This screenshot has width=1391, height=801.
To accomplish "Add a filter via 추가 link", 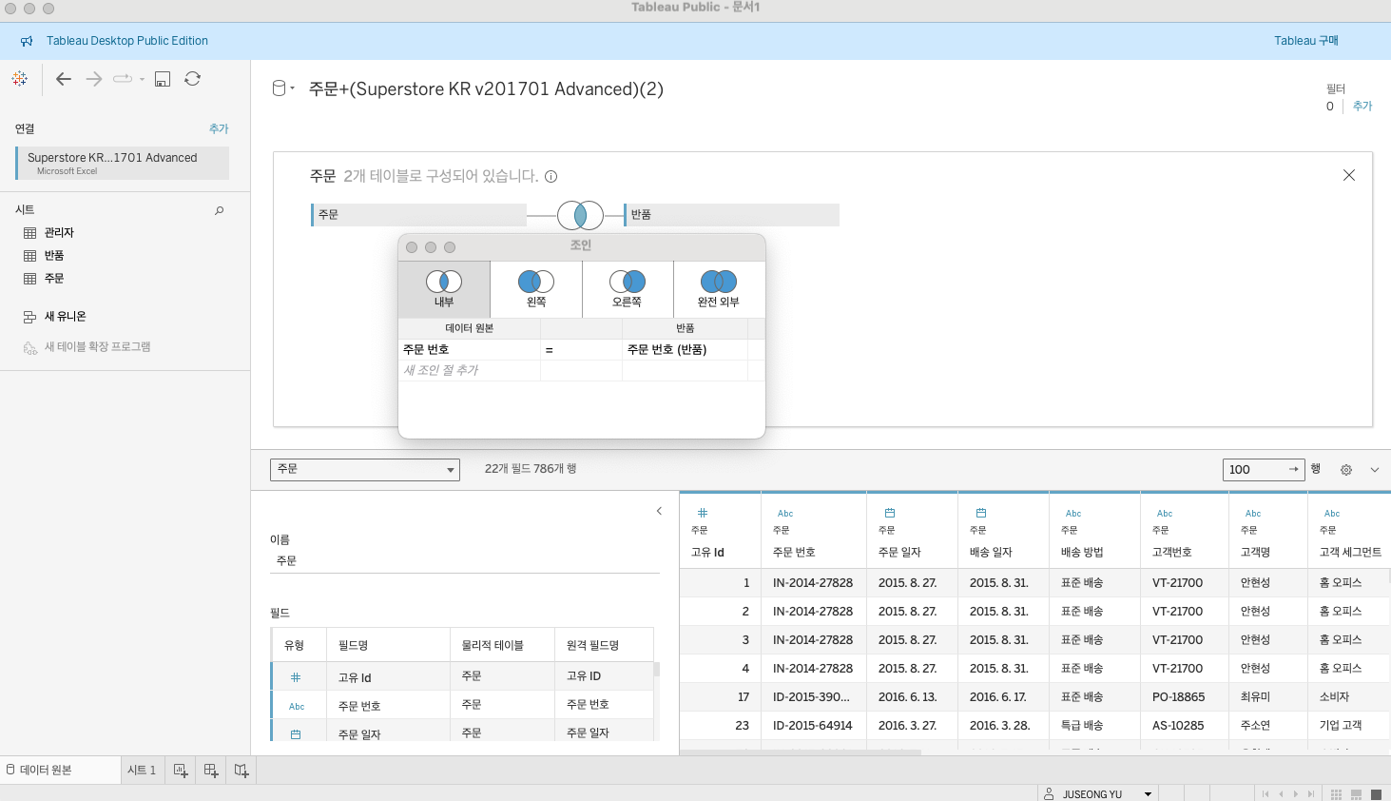I will pos(1362,107).
